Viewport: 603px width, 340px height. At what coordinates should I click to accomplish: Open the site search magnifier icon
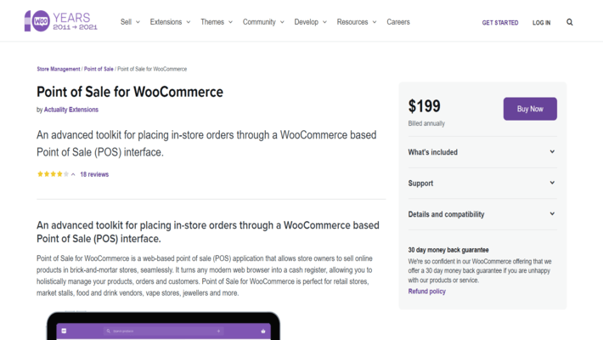[x=570, y=22]
